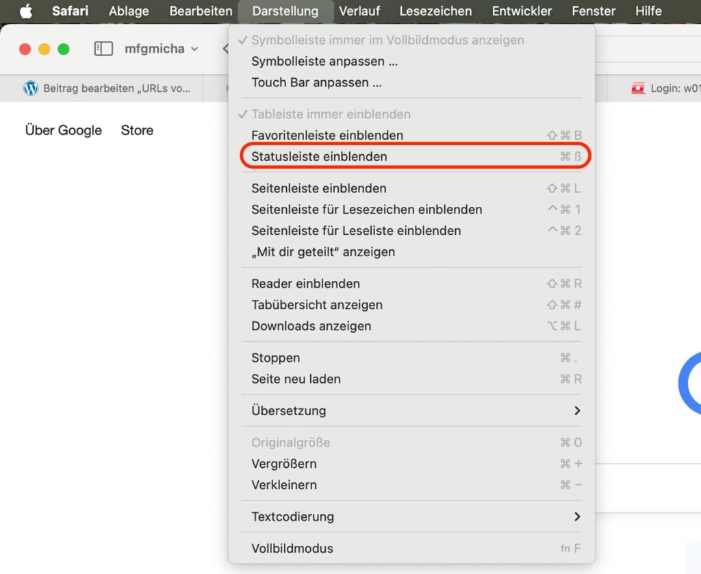Open the Google Store link
This screenshot has width=701, height=574.
click(137, 130)
